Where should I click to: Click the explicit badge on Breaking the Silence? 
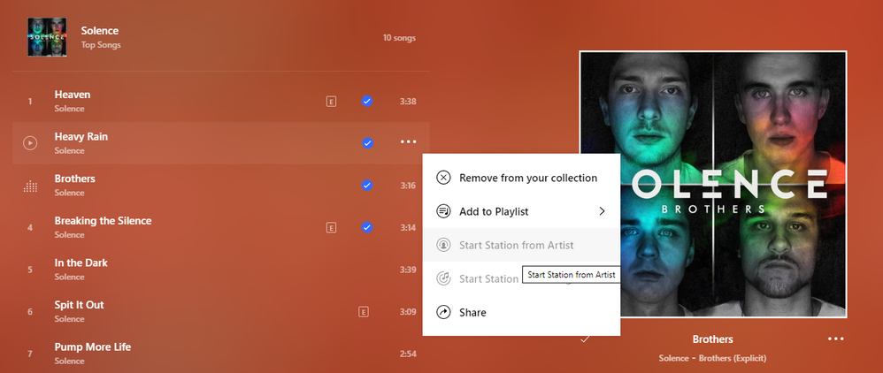pos(331,227)
